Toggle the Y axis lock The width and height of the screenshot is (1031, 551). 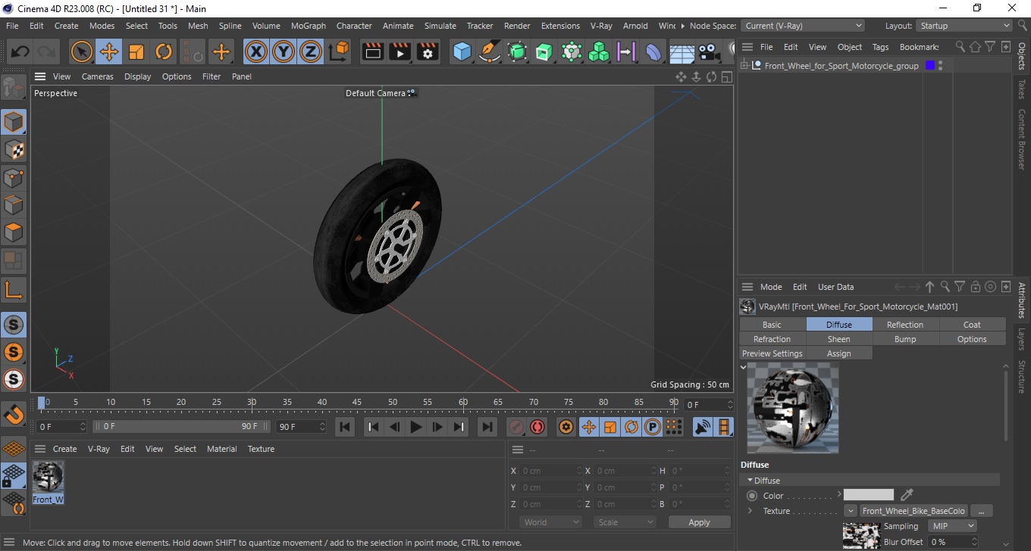coord(284,52)
